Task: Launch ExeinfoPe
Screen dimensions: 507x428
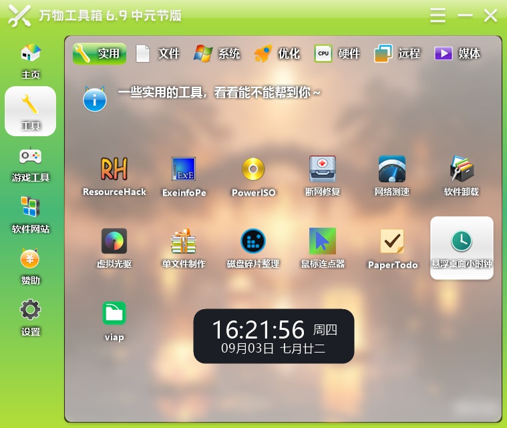Action: (184, 176)
